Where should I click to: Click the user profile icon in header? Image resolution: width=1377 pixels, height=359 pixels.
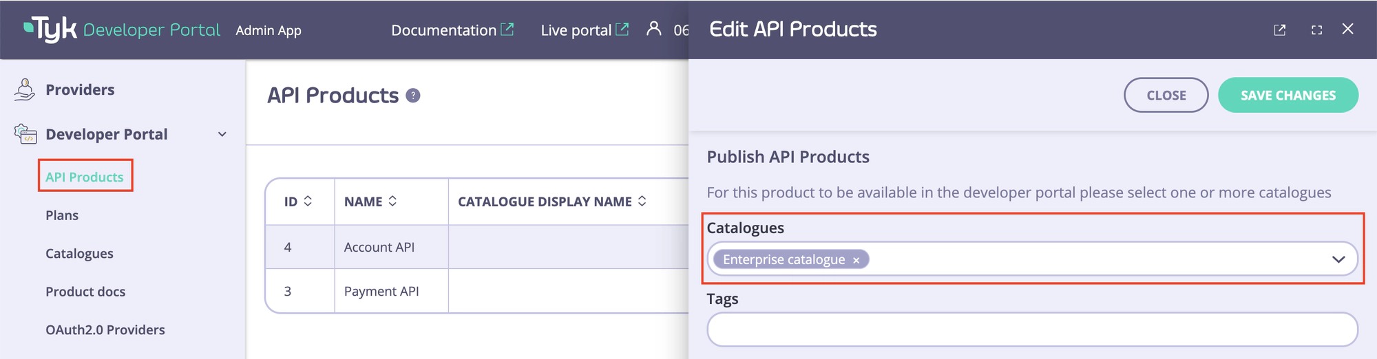[653, 29]
